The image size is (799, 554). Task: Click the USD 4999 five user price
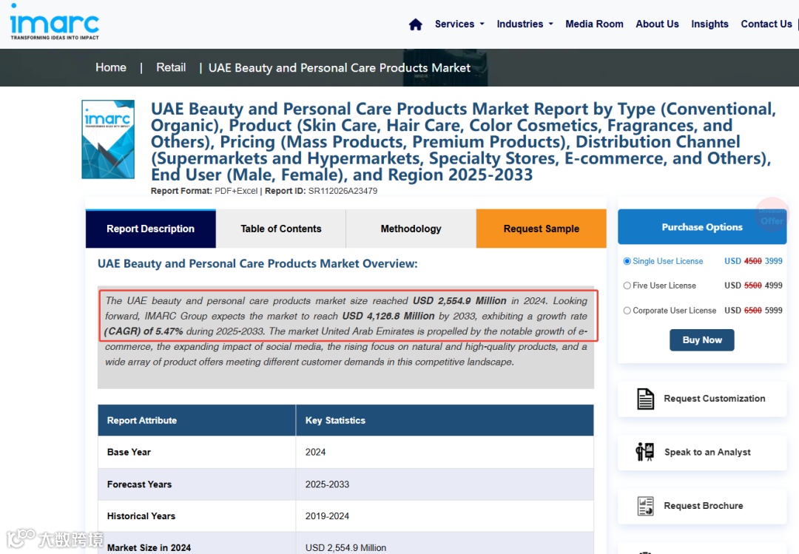(753, 286)
